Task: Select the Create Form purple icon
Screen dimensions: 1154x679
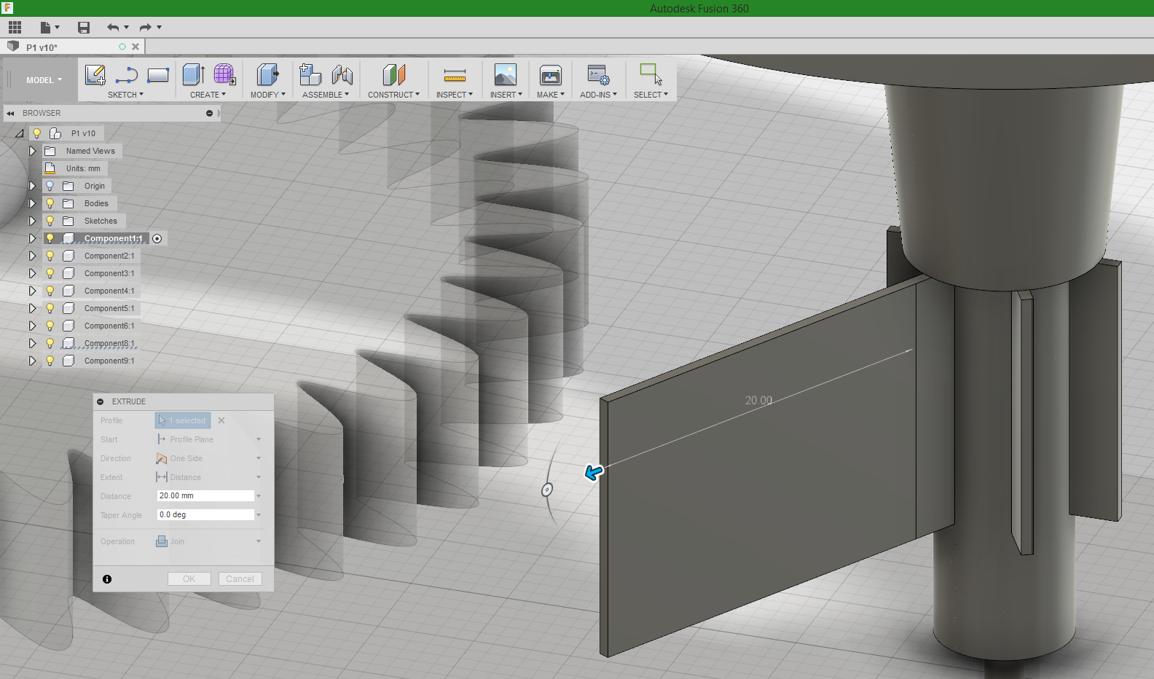Action: [224, 75]
